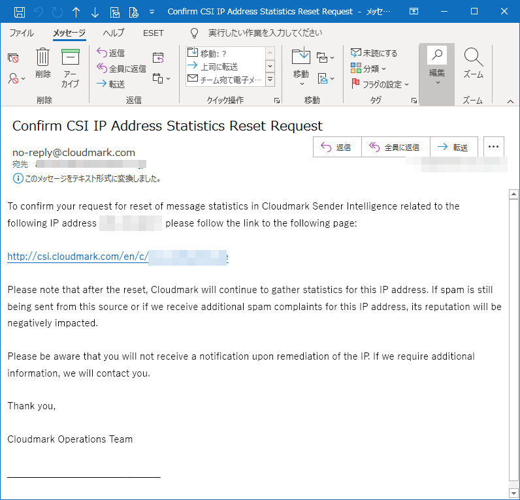Open the csi.cloudmark.com confirmation link
Screen dimensions: 520x500
pyautogui.click(x=118, y=257)
